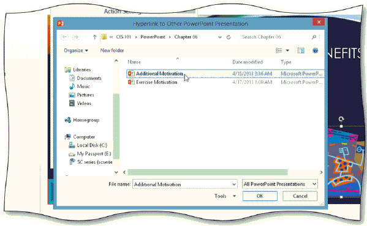The image size is (367, 226).
Task: Show hidden breadcrumb path chevrons
Action: (x=111, y=37)
